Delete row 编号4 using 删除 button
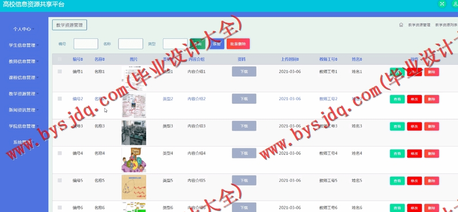Viewport: 458px width, 212px height. (x=432, y=153)
